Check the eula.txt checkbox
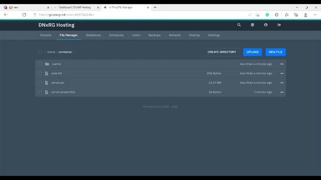The height and width of the screenshot is (180, 321). point(40,73)
